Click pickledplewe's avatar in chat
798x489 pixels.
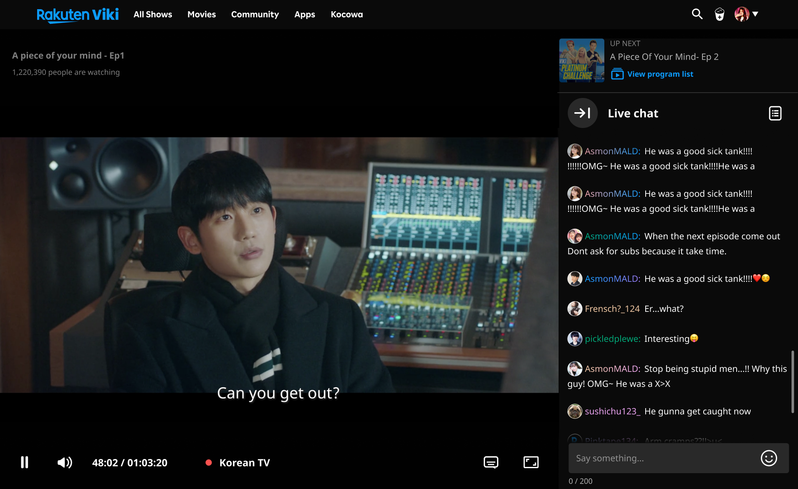(x=575, y=339)
